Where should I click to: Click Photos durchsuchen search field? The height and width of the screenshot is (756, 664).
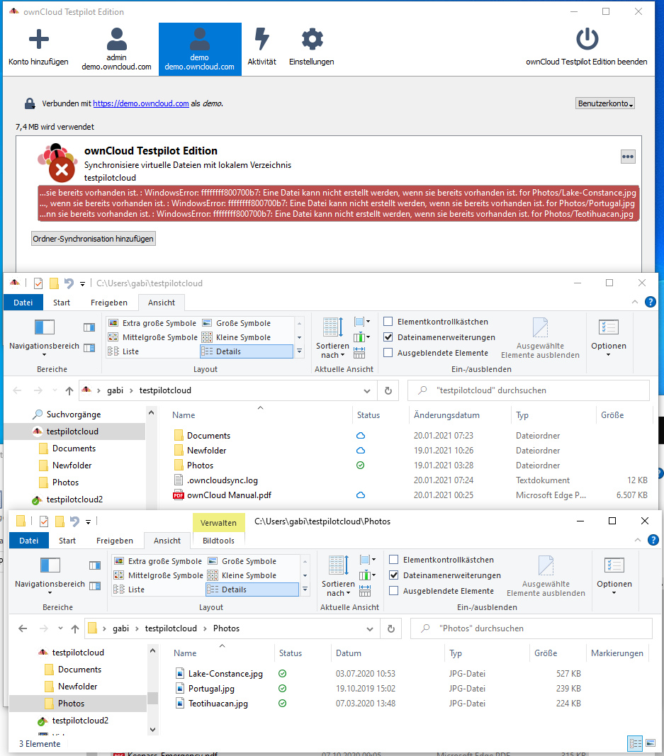point(531,628)
